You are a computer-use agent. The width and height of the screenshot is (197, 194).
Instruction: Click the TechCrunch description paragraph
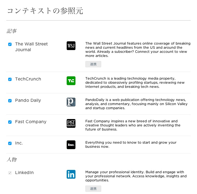pos(135,82)
